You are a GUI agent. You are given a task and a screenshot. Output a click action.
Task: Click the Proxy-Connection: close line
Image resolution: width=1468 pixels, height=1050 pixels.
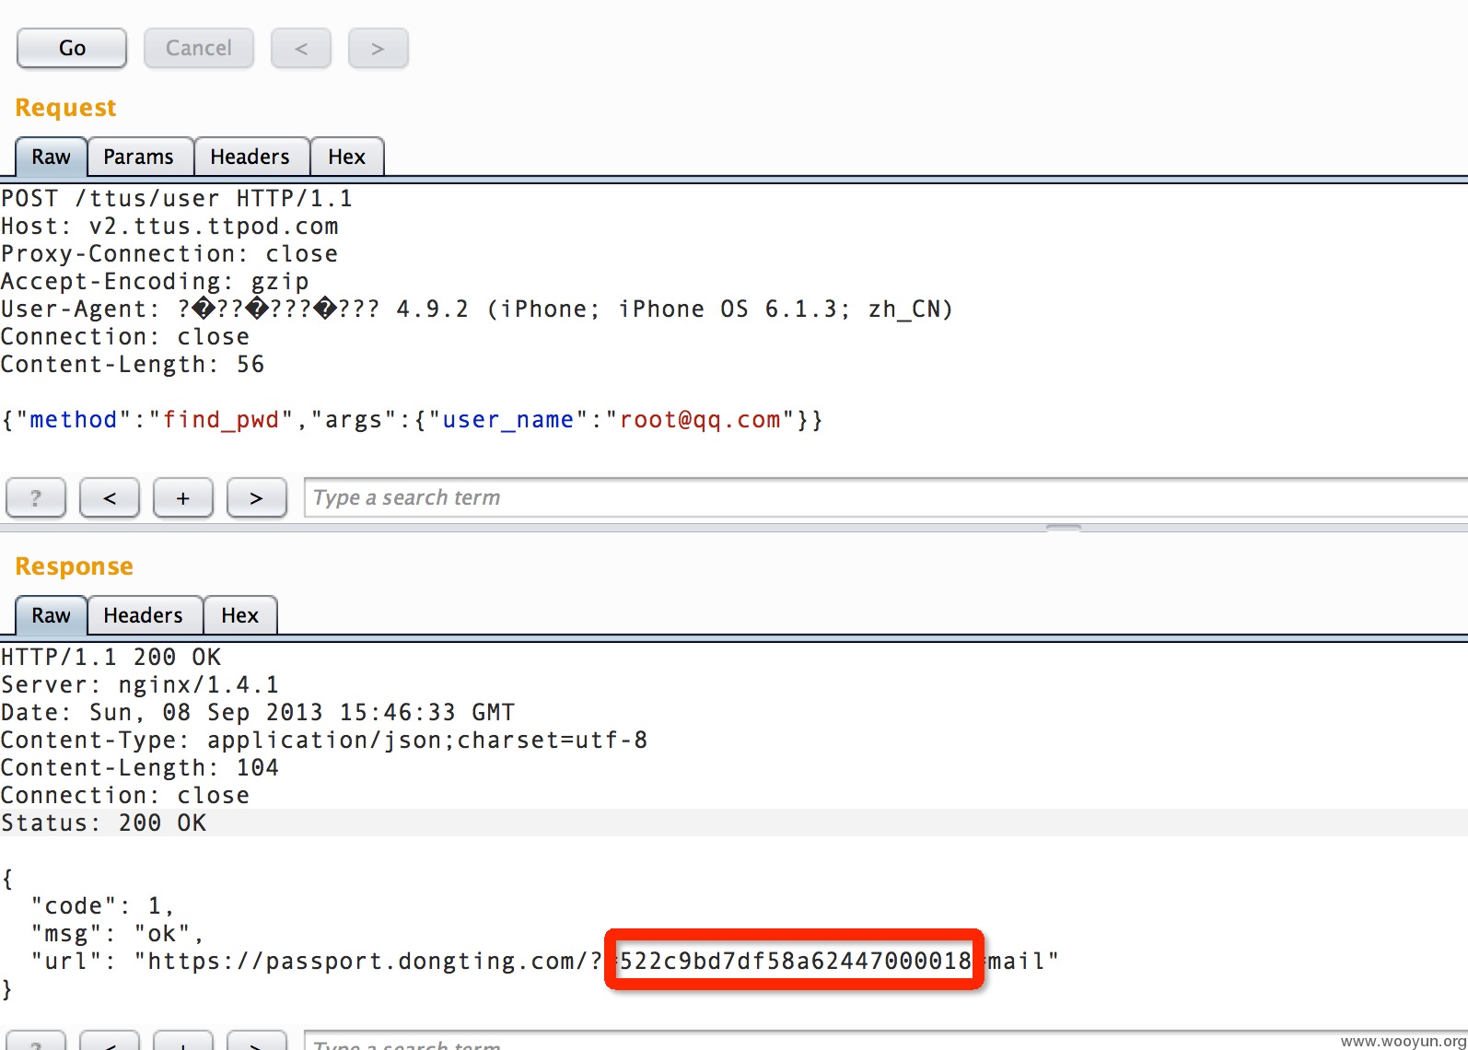[169, 254]
